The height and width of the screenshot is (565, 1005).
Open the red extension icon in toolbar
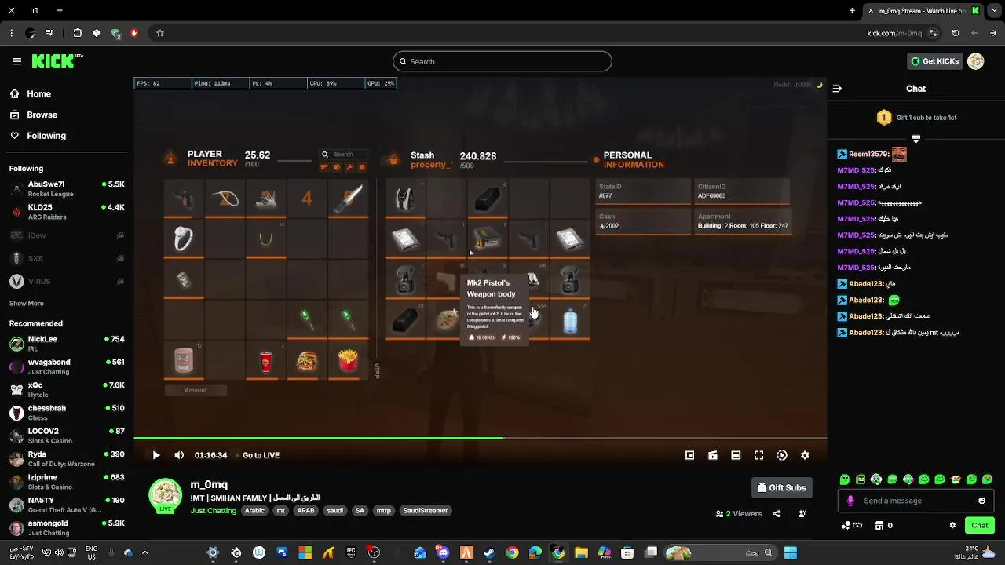[133, 33]
